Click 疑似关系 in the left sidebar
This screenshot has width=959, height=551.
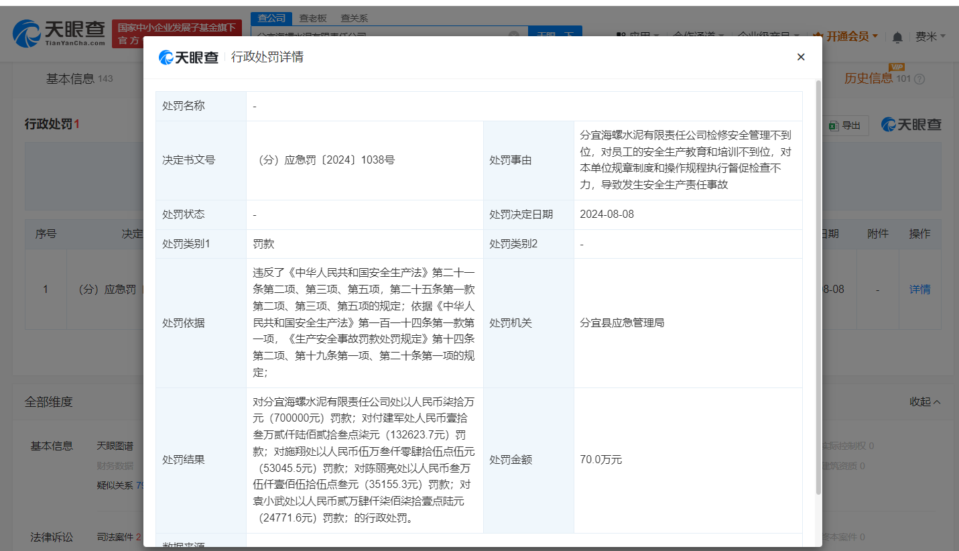116,485
